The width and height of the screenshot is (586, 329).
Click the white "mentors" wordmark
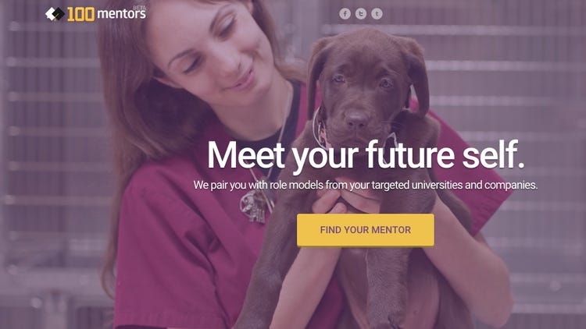point(121,14)
